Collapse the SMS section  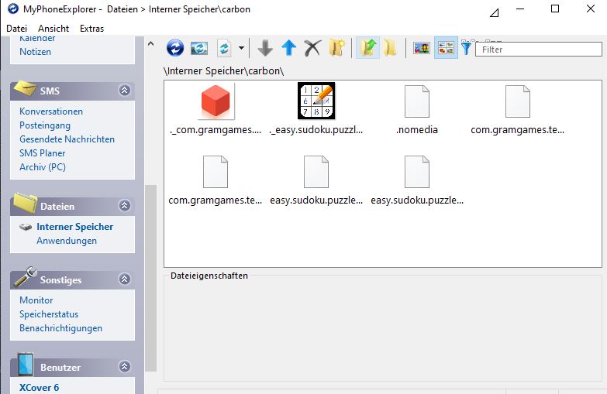(x=124, y=91)
